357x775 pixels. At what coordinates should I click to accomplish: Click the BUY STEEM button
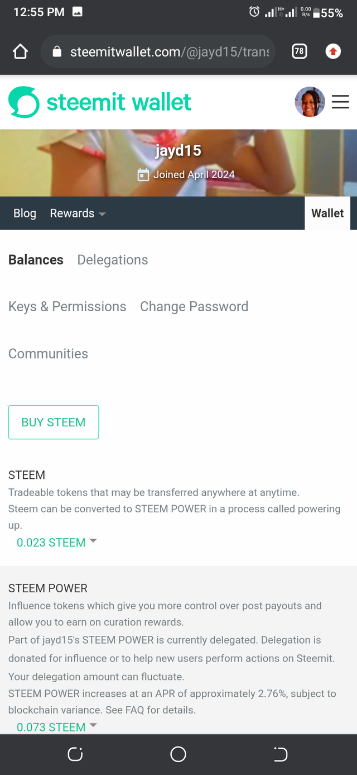pos(54,422)
